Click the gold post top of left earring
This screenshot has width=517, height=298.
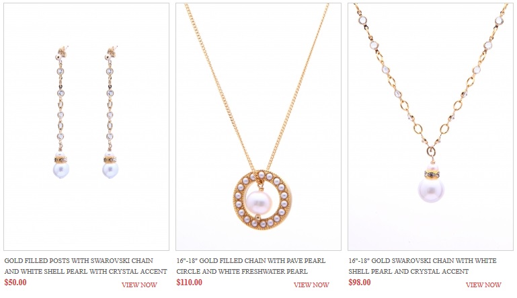coord(61,53)
